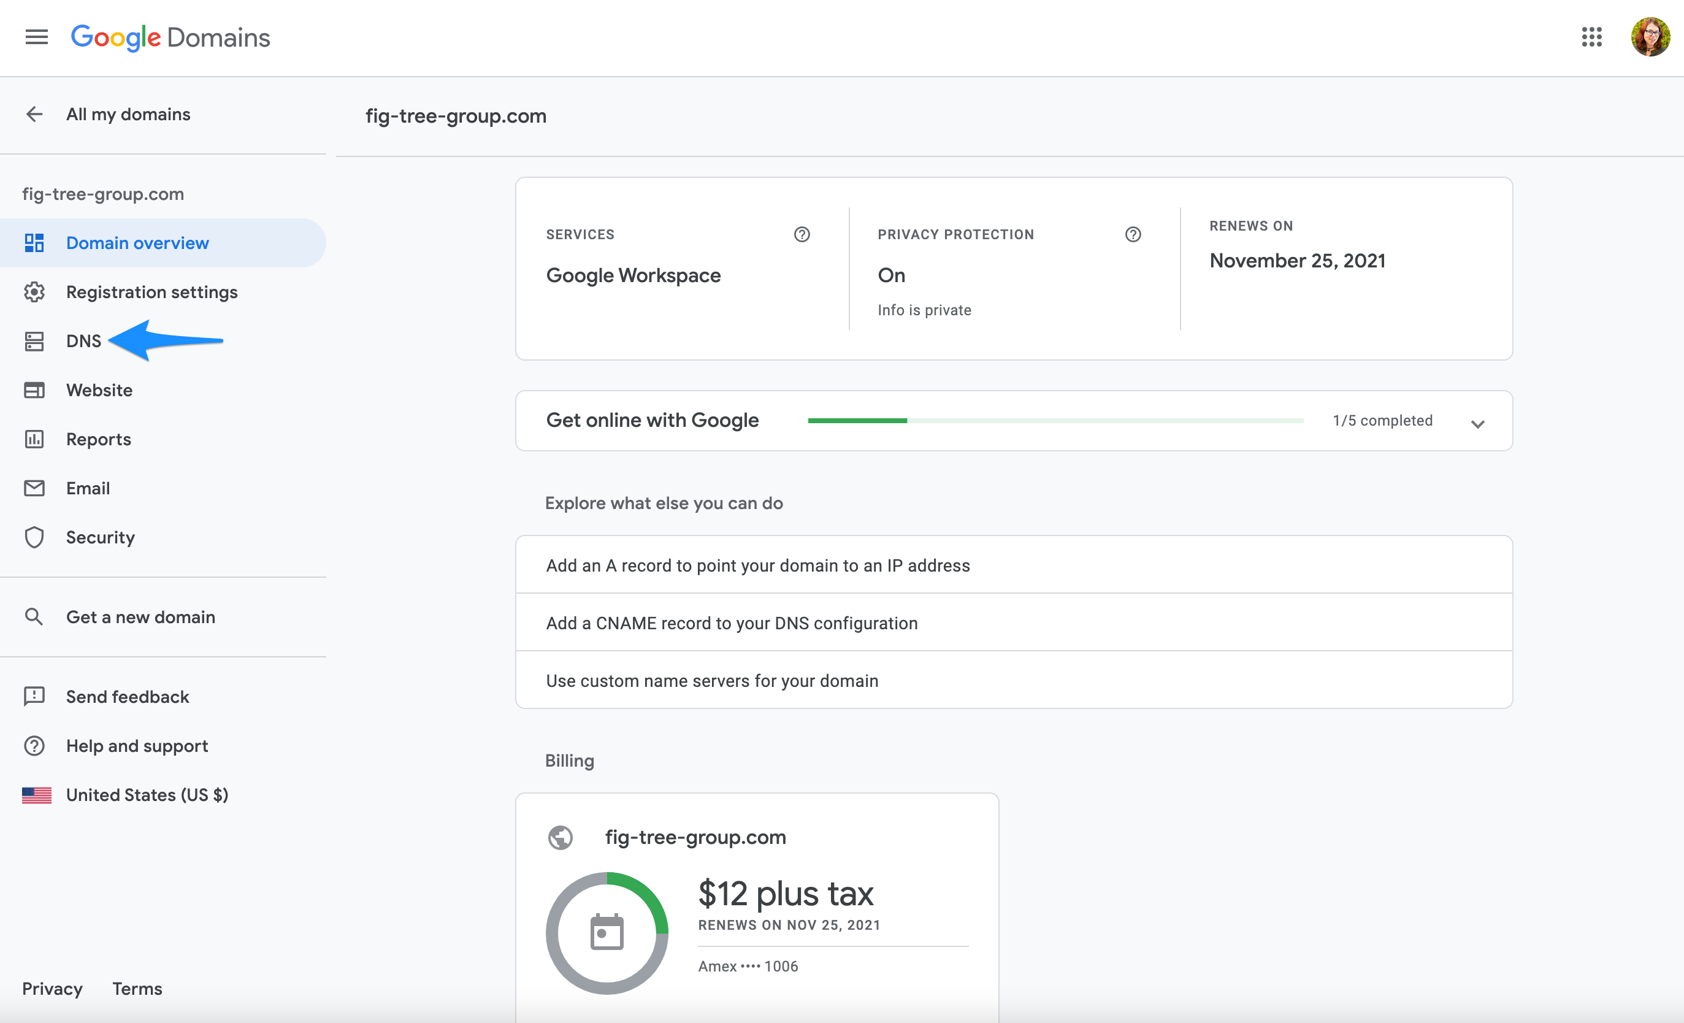The image size is (1684, 1023).
Task: Click the $12 plus tax price
Action: pyautogui.click(x=786, y=894)
